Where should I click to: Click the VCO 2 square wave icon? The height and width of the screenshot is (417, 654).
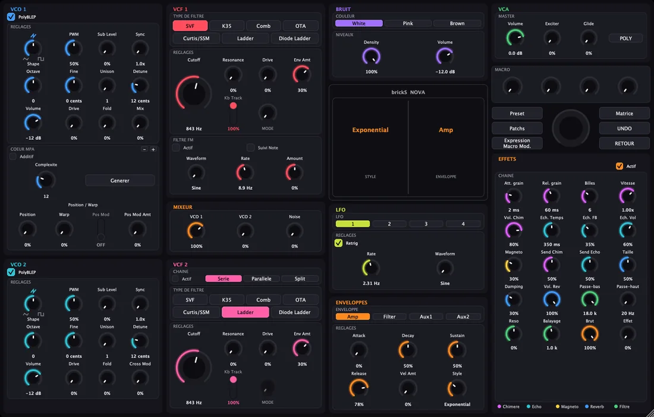(x=41, y=314)
